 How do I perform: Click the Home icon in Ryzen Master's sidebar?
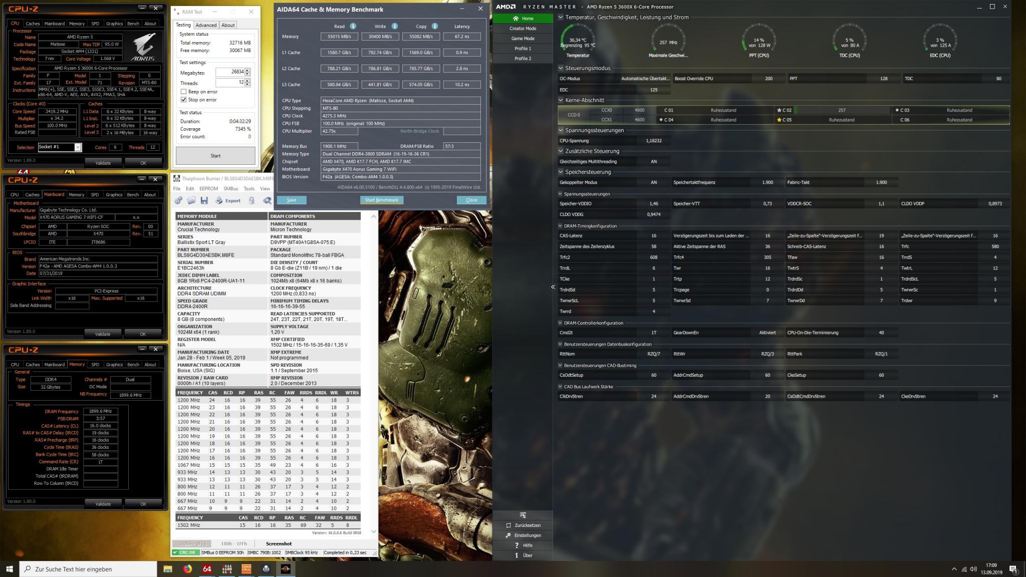[x=516, y=19]
